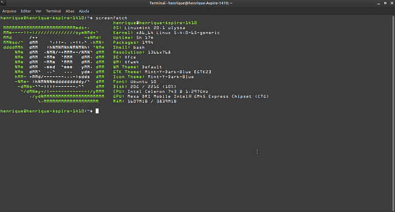Screen dimensions: 395x212
Task: Click the 'OS: Linuxmint 20.1 ulyssa' line
Action: (149, 27)
